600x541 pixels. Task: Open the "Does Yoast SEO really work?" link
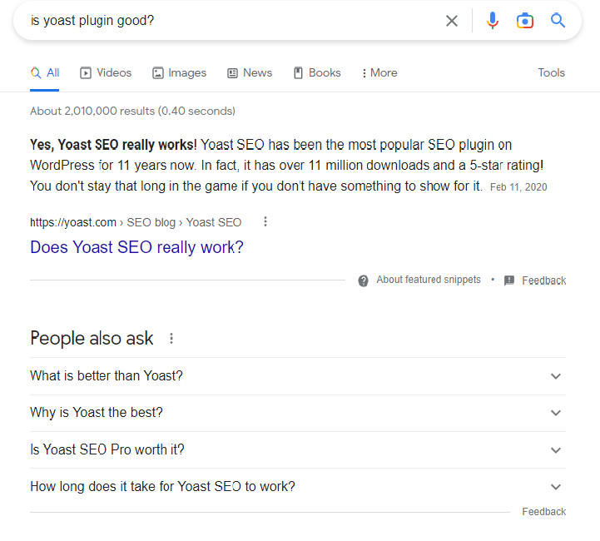click(136, 247)
